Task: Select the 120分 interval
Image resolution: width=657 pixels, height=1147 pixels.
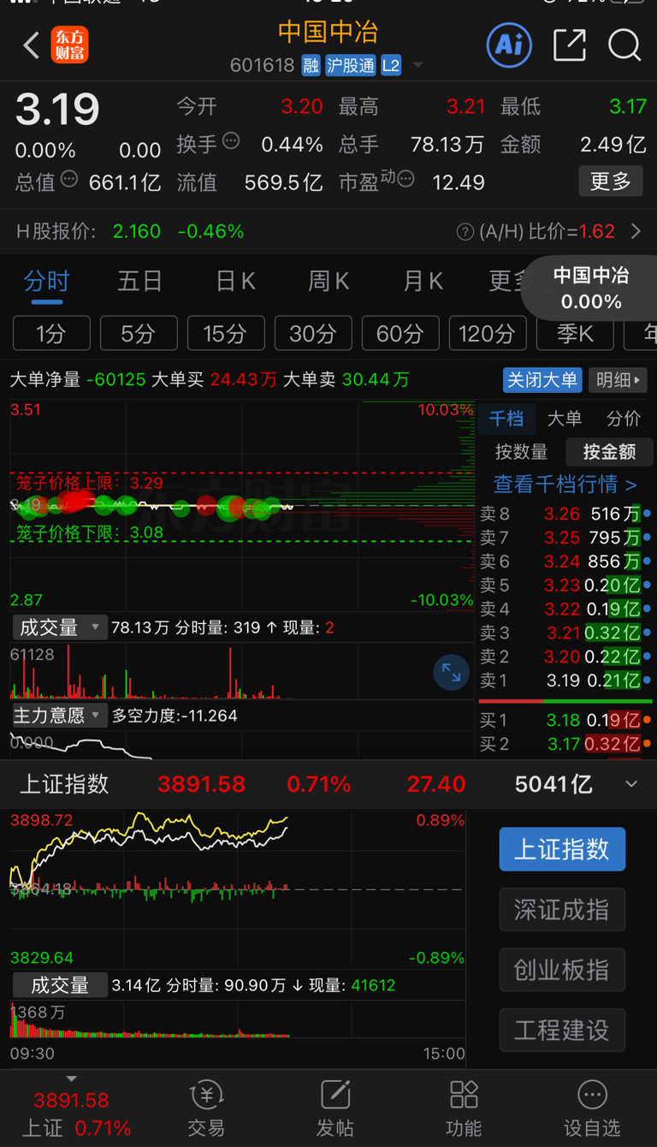Action: point(488,333)
